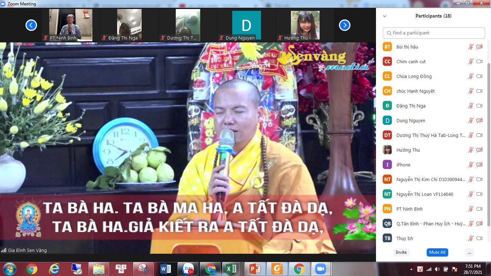This screenshot has width=491, height=276.
Task: Click the video camera icon for Chùa Long Đồng
Action: coord(479,76)
